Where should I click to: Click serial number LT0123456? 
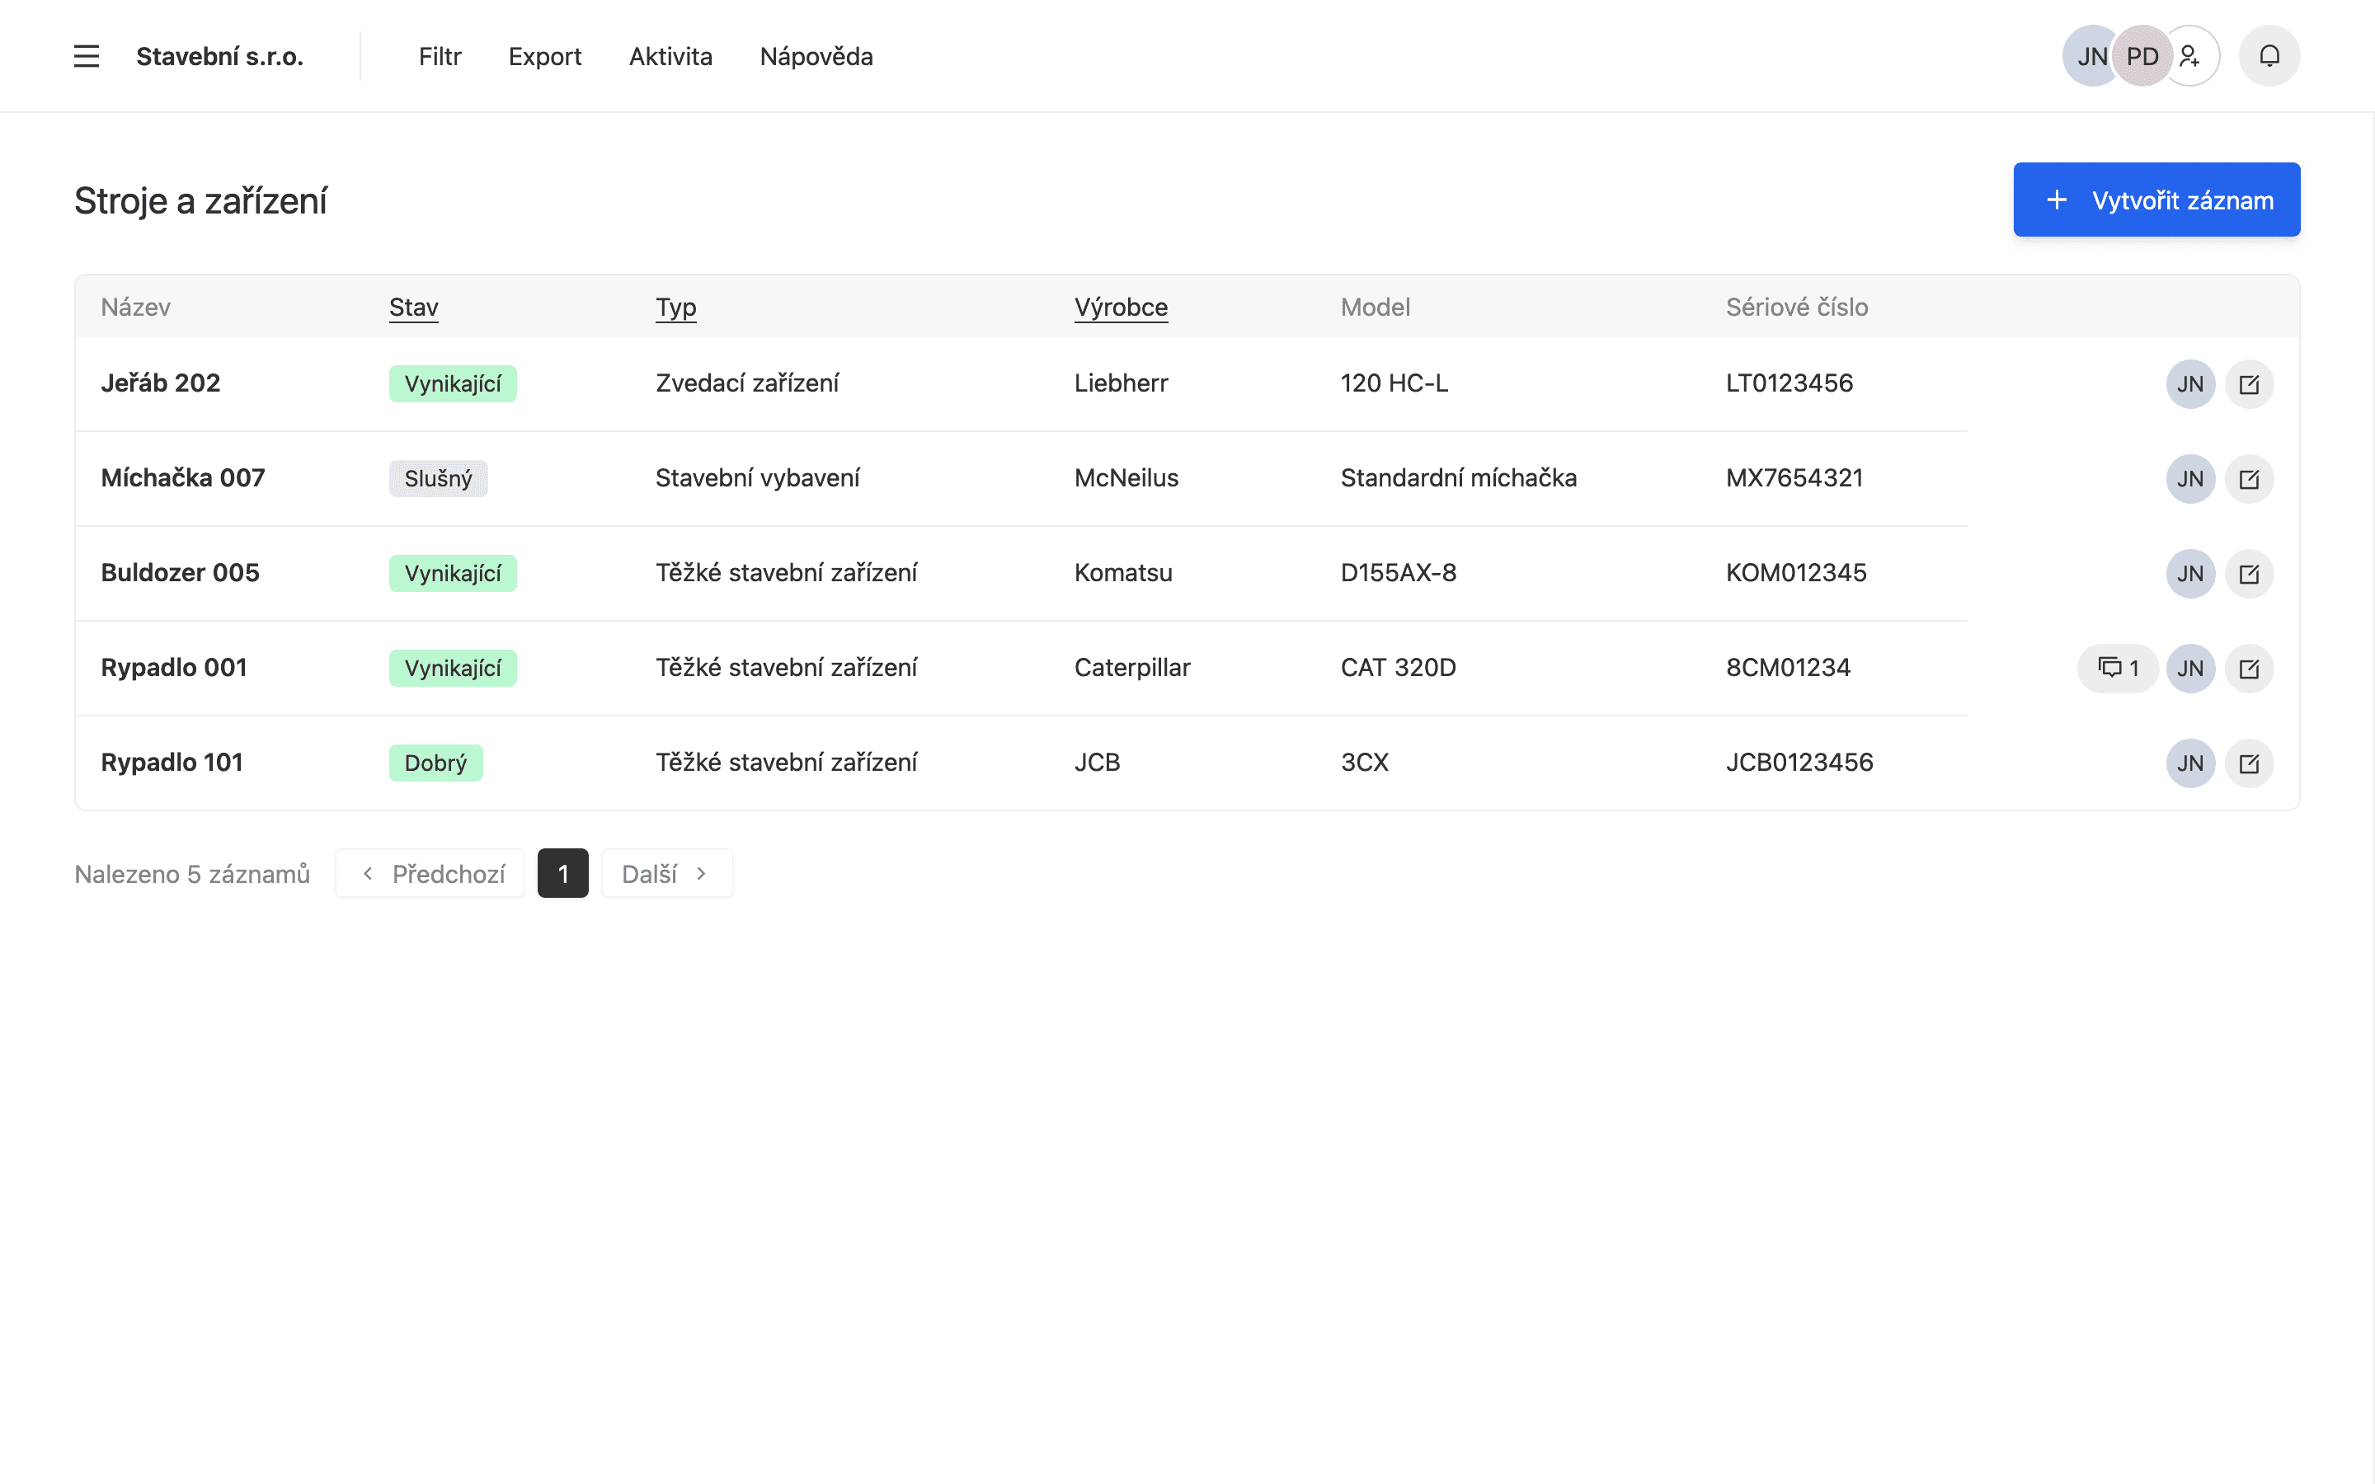tap(1789, 383)
